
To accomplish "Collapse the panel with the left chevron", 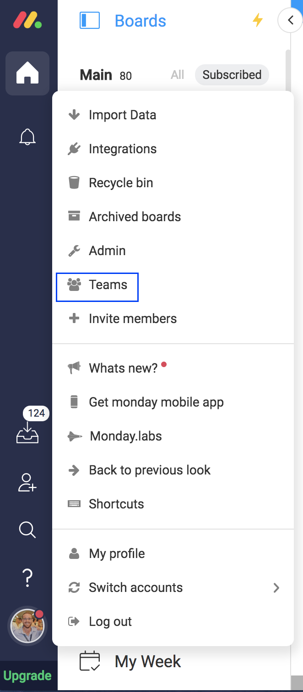I will (290, 21).
